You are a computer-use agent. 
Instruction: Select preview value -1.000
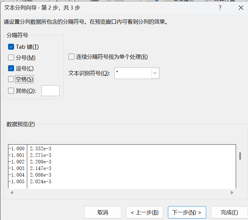17,148
